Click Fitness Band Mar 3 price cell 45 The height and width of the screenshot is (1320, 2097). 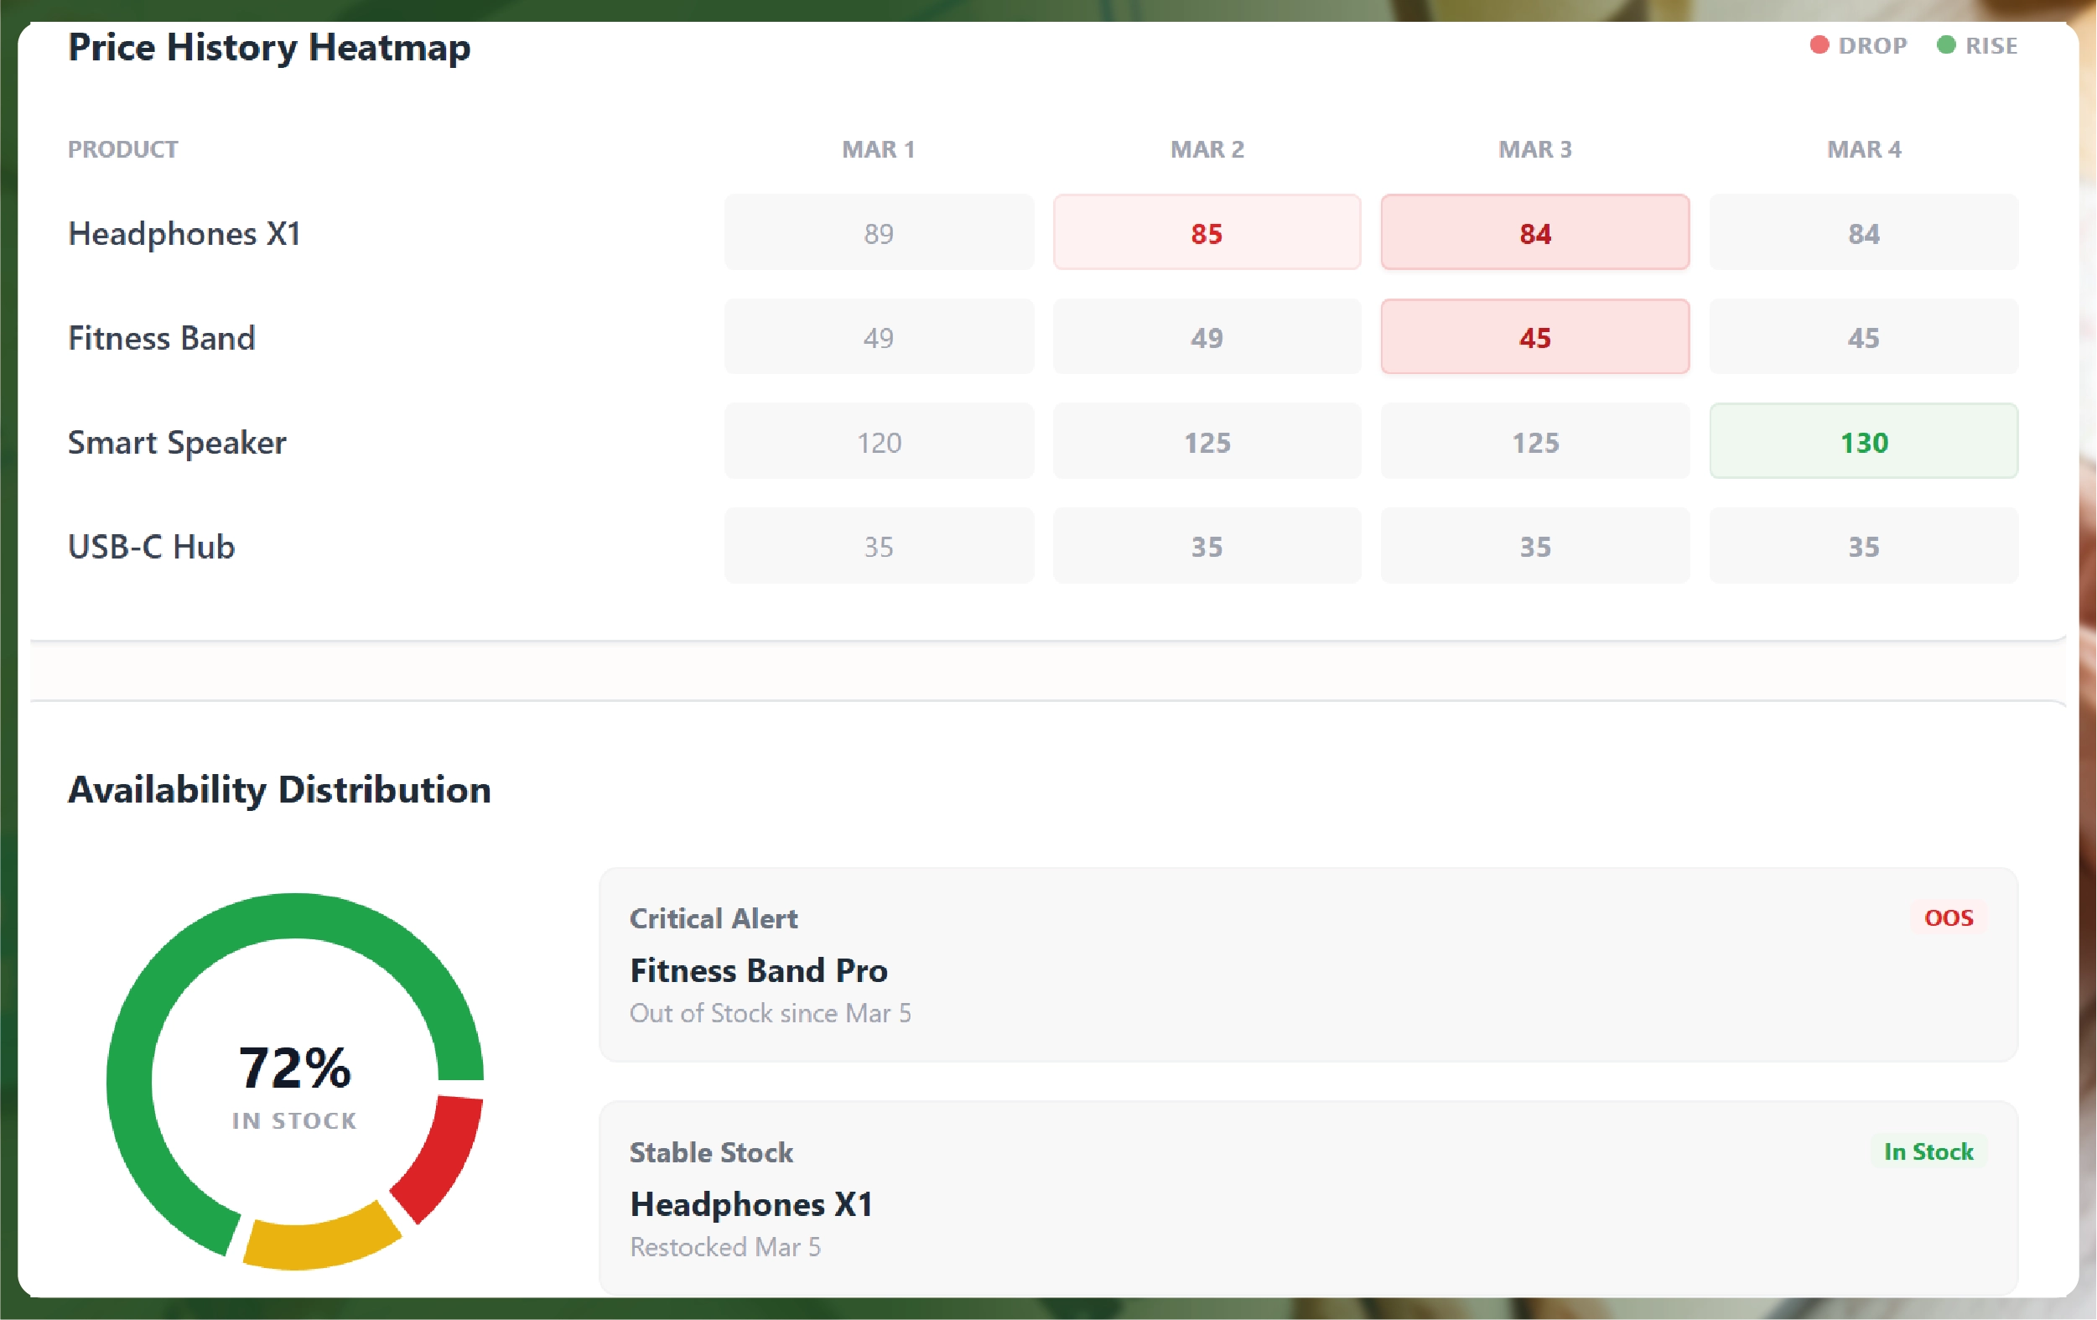click(1534, 337)
